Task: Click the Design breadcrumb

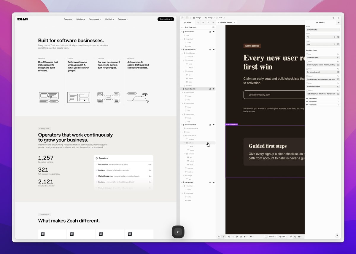Action: pyautogui.click(x=209, y=18)
